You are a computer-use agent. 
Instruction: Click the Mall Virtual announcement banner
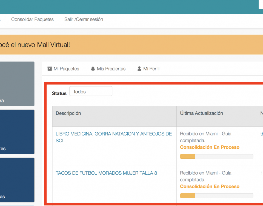tap(131, 45)
